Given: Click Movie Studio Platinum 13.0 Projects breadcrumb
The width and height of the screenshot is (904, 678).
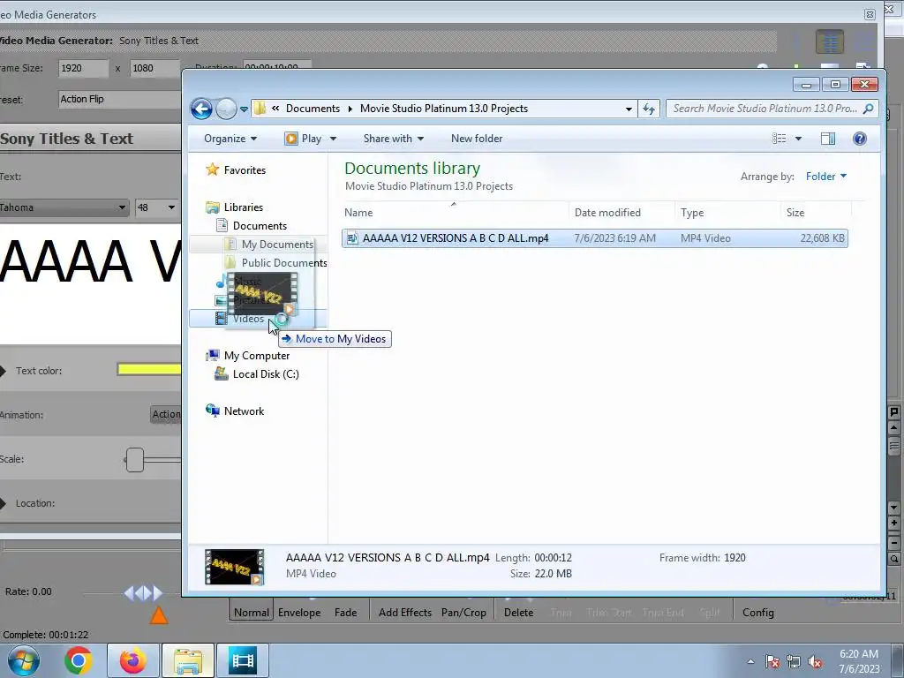Looking at the screenshot, I should click(x=444, y=109).
